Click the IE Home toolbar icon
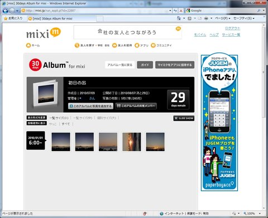 pos(179,18)
